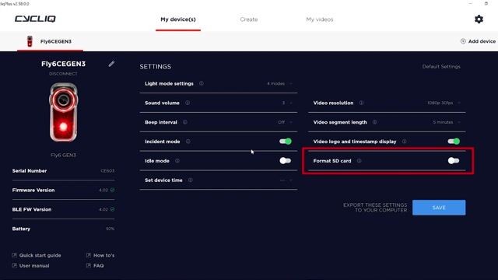
Task: Click the info icon beside Idle mode
Action: point(177,161)
